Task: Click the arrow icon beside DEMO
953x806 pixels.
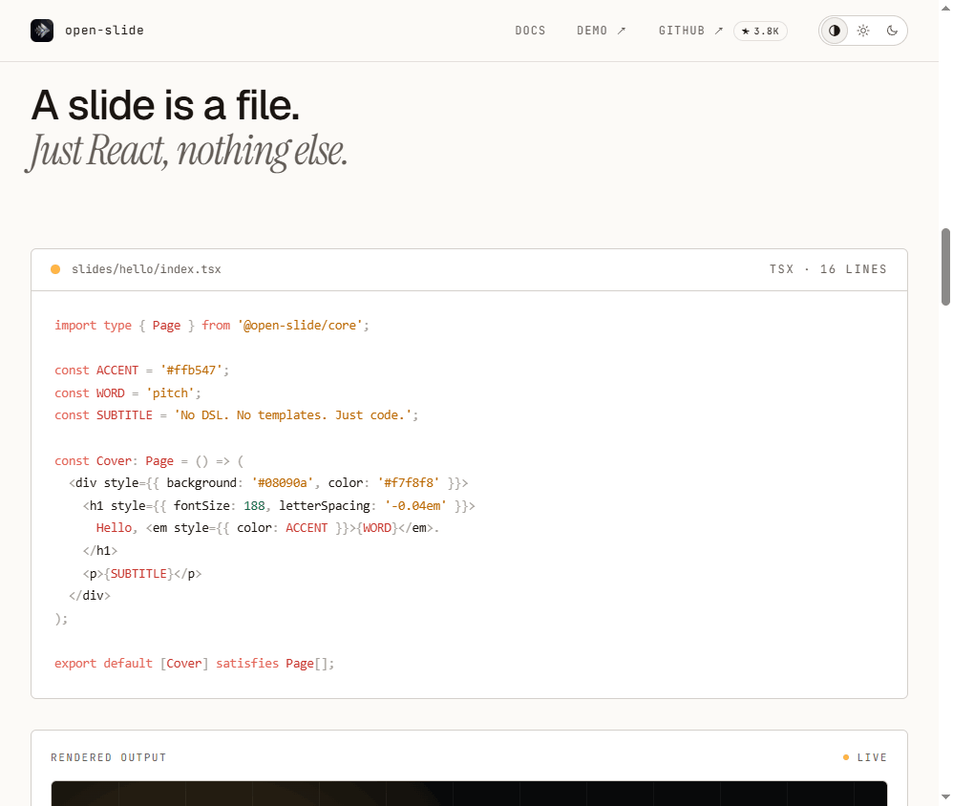Action: click(x=621, y=31)
